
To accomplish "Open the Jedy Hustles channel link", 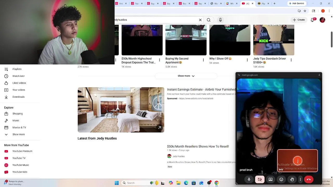I will [x=178, y=156].
